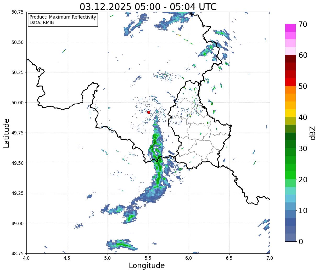This screenshot has width=319, height=272.
Task: Click the latitude tick label 49.75
Action: pos(17,133)
